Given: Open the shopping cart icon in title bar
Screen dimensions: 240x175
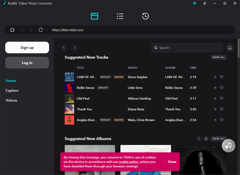Looking at the screenshot, I should tap(194, 3).
